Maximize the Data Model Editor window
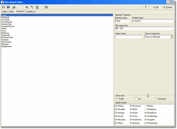This screenshot has height=129, width=177. (170, 2)
